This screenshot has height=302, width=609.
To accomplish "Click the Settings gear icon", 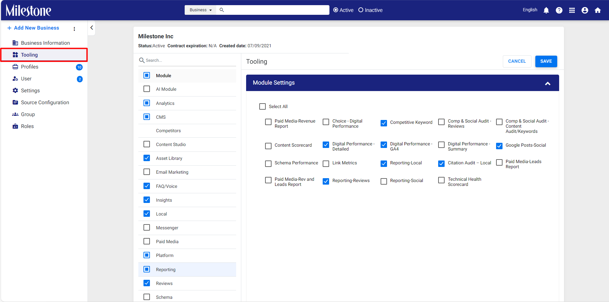I will [15, 90].
